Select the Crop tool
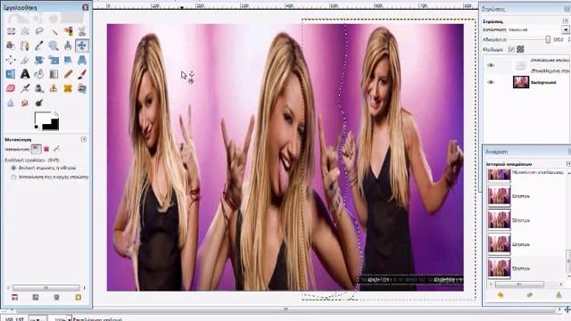Viewport: 571px width, 321px height. point(25,60)
